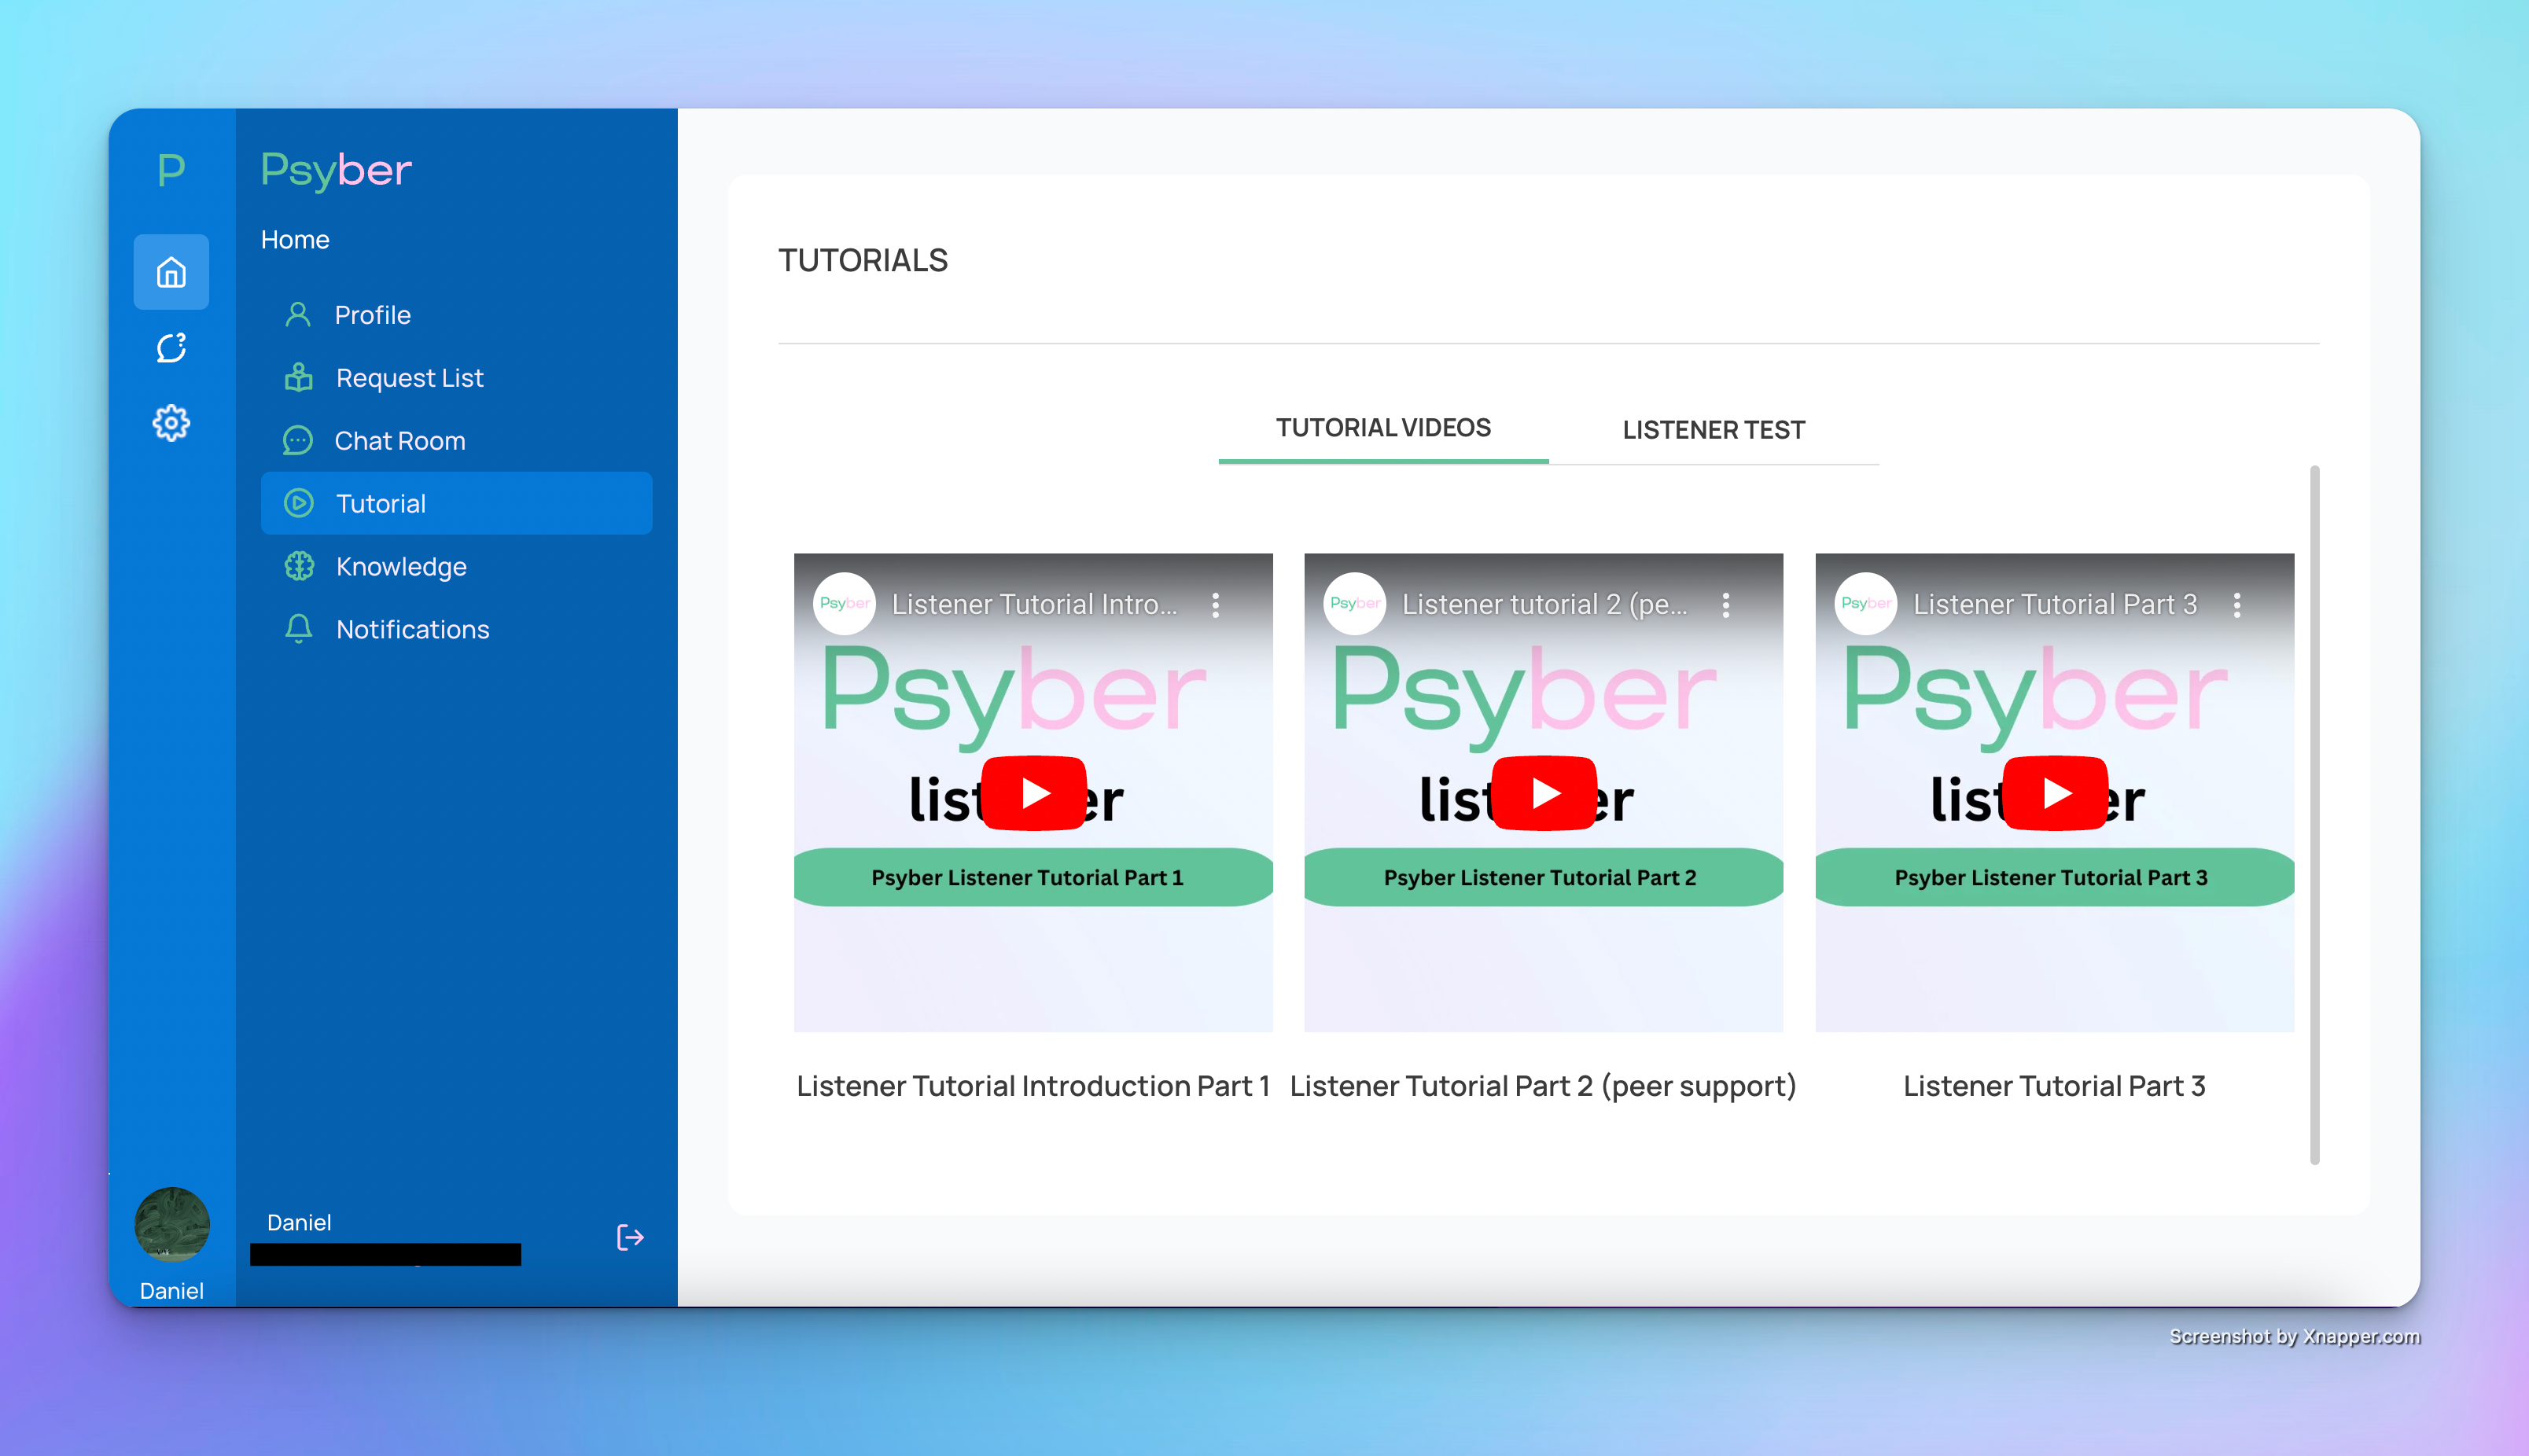The width and height of the screenshot is (2529, 1456).
Task: Click the Psyber channel logo on video 1
Action: click(844, 603)
